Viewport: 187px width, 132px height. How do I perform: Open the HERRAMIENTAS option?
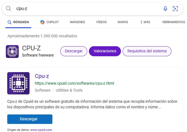174,22
